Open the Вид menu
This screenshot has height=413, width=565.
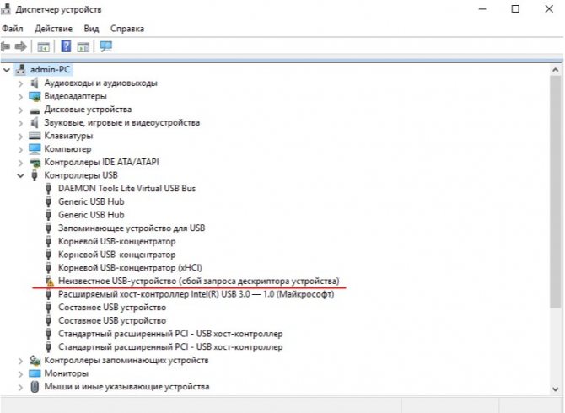[x=91, y=29]
